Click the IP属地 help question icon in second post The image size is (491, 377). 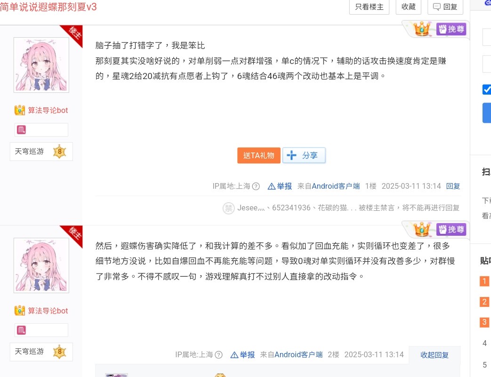coord(218,355)
